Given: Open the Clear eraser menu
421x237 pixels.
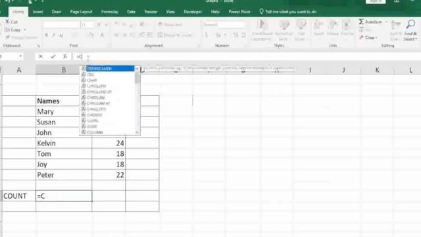Looking at the screenshot, I should [368, 38].
